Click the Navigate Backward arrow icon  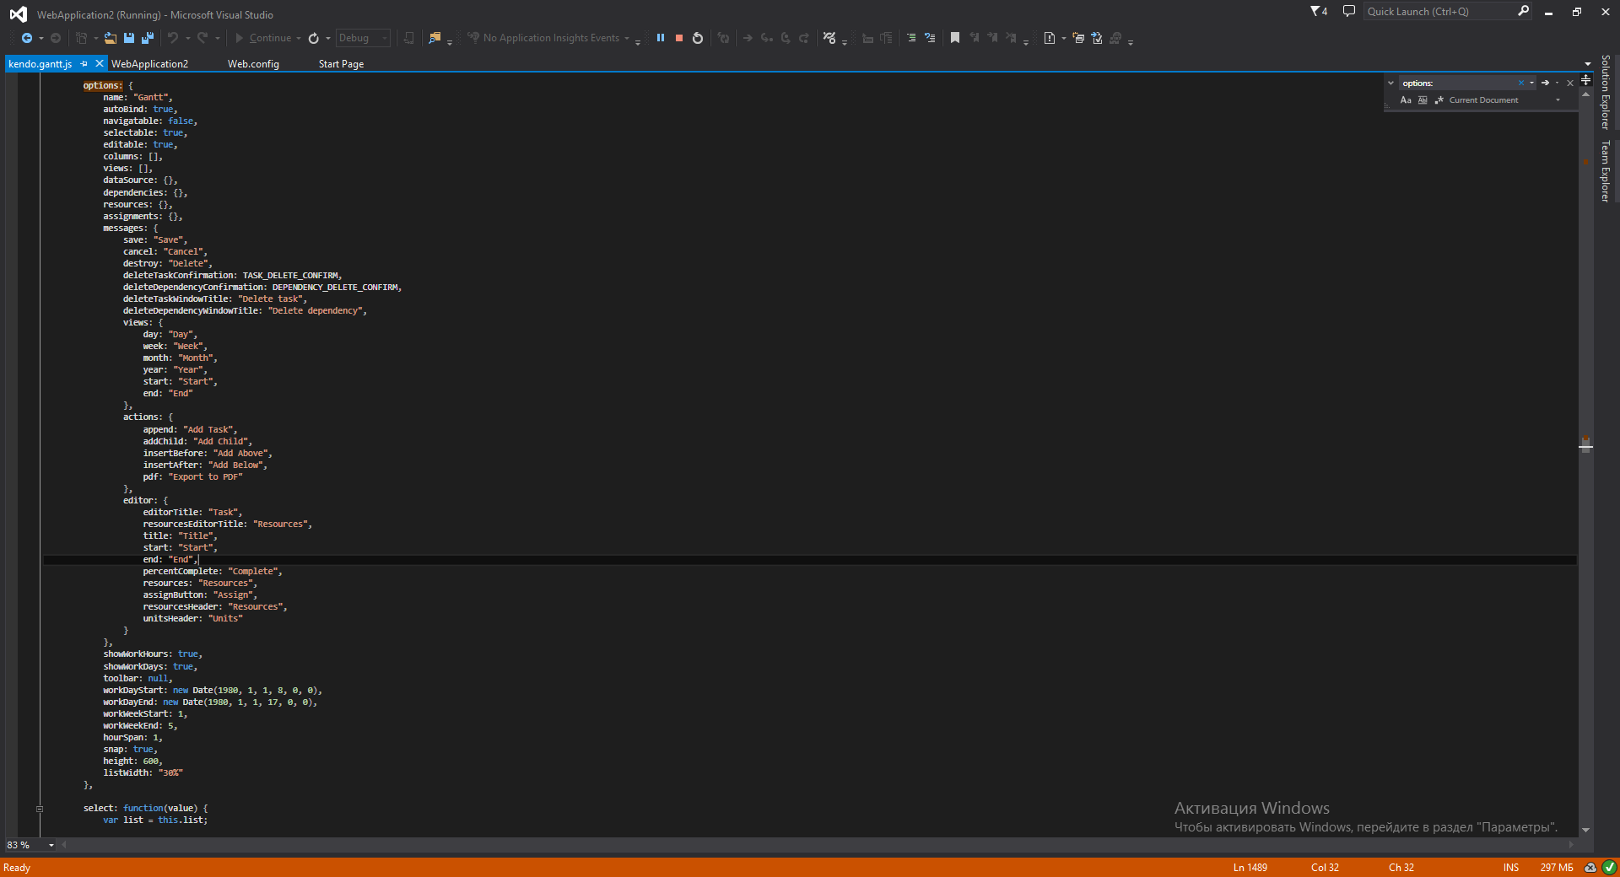pyautogui.click(x=27, y=38)
